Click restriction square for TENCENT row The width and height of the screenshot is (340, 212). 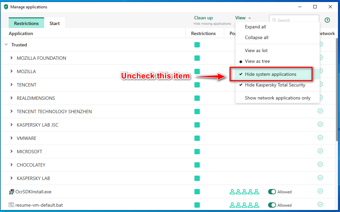pyautogui.click(x=197, y=85)
